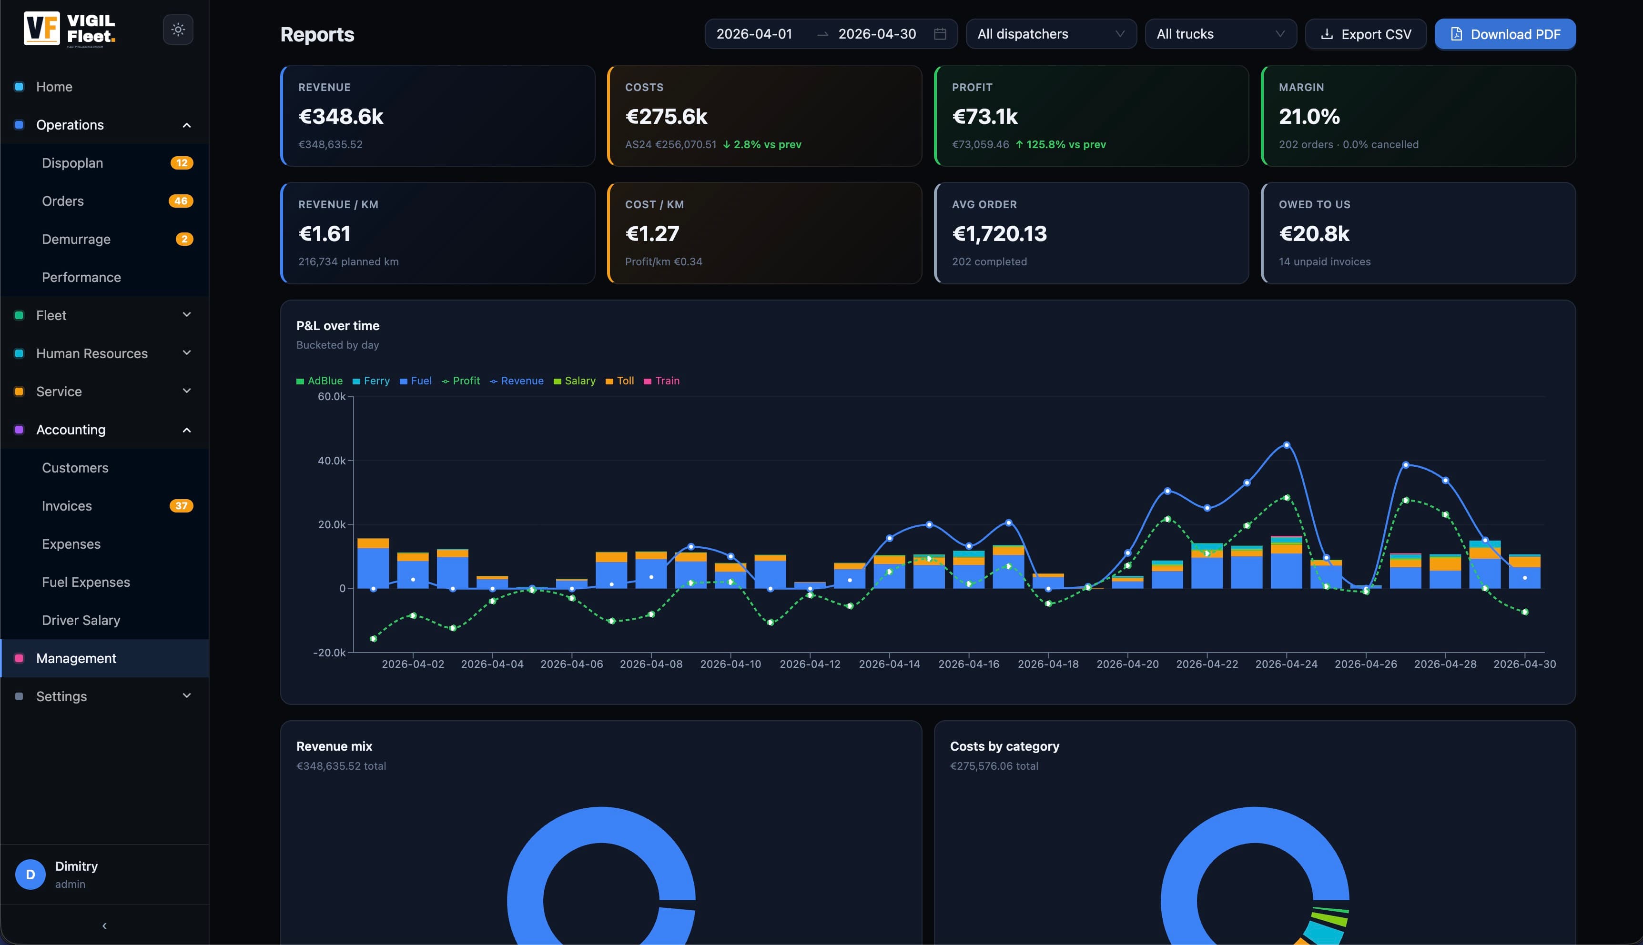Open the Performance page
Screen dimensions: 1643x945
tap(105, 277)
